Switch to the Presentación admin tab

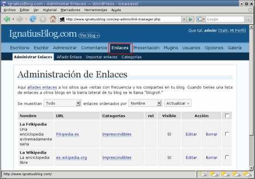tap(146, 48)
